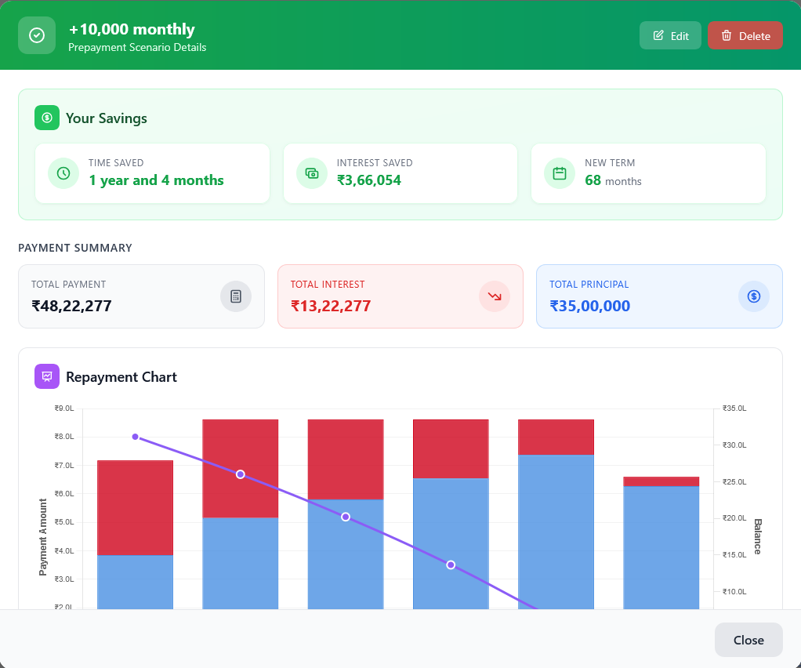
Task: Click the cash icon next to Interest Saved
Action: tap(311, 173)
